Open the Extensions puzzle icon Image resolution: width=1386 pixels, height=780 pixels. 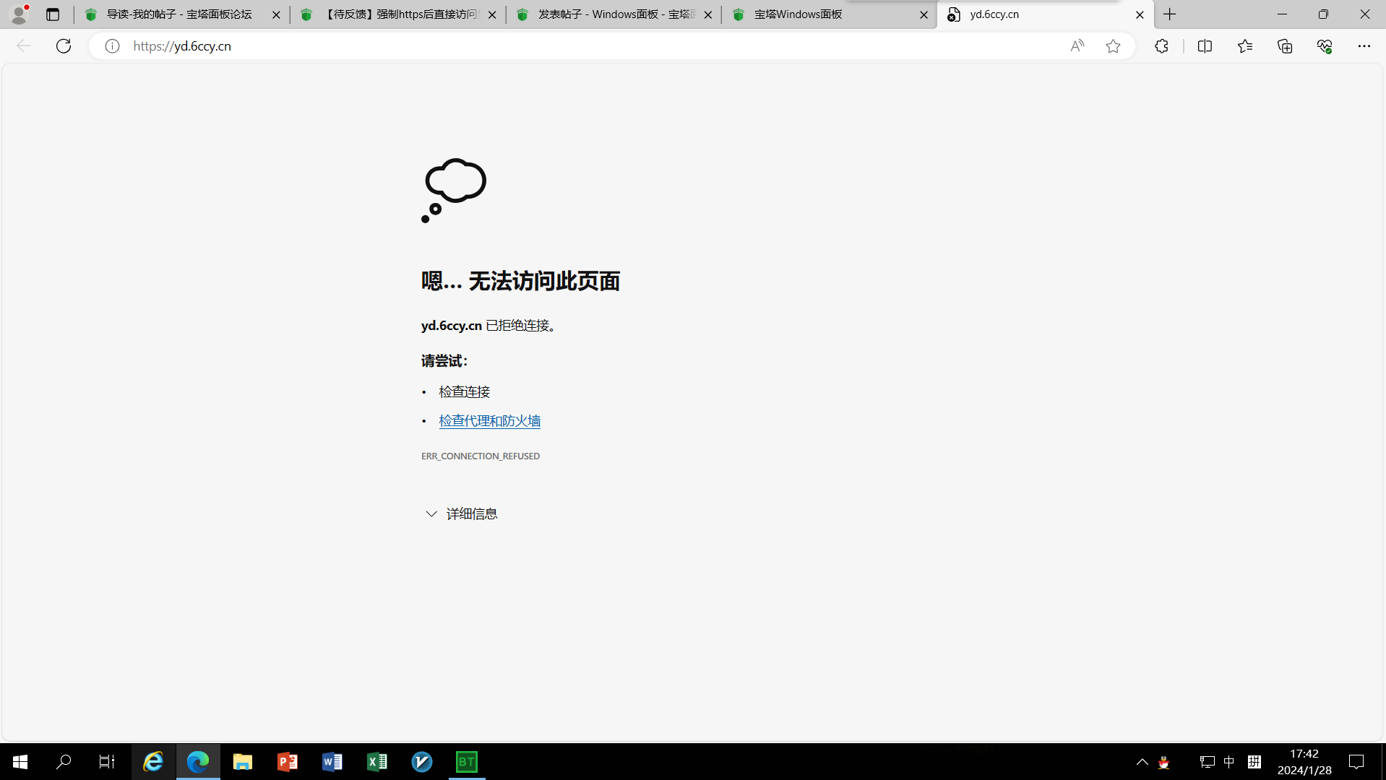[x=1161, y=46]
